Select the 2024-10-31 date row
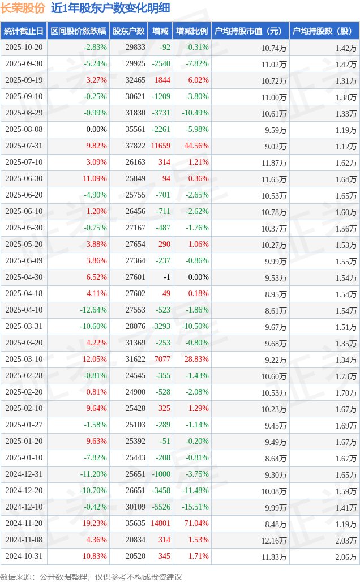This screenshot has width=360, height=582. pos(24,557)
